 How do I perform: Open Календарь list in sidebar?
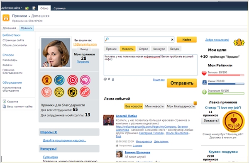[10, 60]
